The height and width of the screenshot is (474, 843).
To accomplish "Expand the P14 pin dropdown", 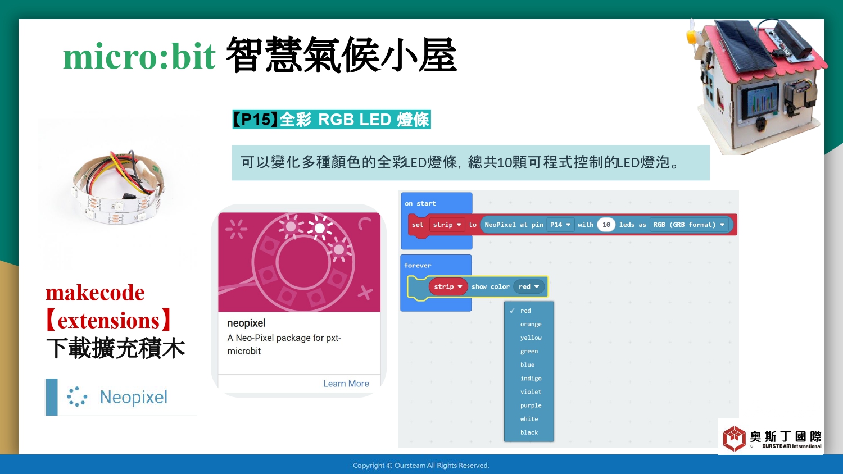I will tap(560, 225).
